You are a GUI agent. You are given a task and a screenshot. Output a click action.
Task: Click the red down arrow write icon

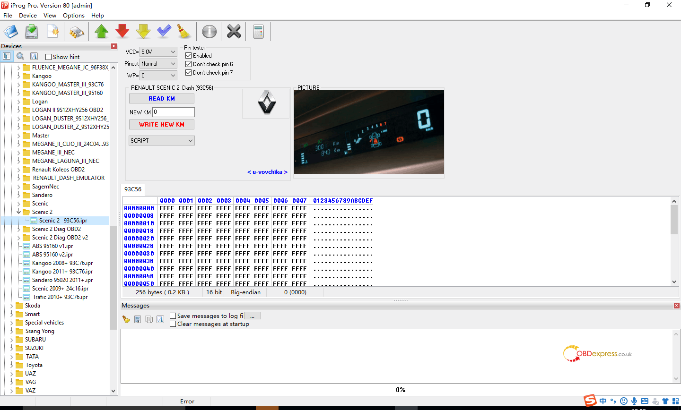(122, 32)
